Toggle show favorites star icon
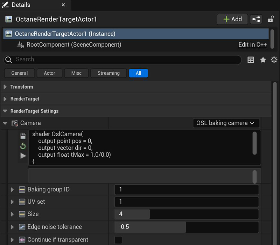 click(263, 60)
